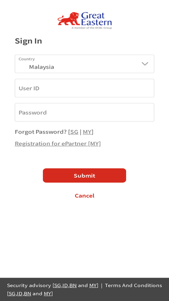
Task: Open Terms And Conditions ID link
Action: click(x=20, y=294)
